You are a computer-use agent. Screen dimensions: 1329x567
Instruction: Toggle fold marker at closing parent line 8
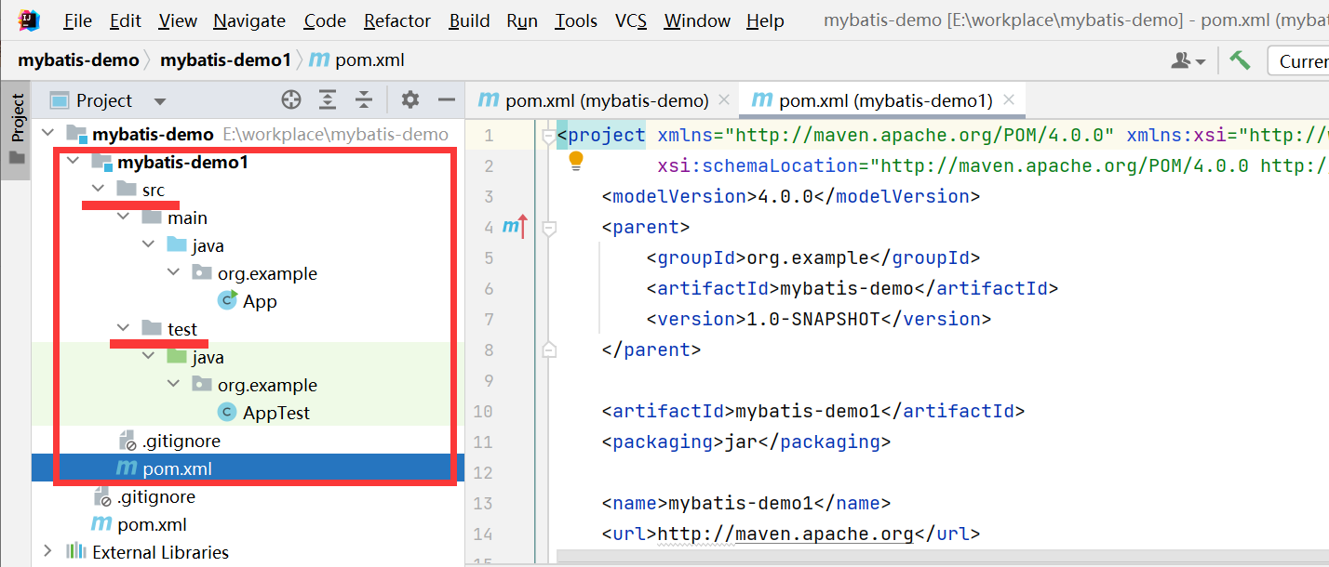pos(549,349)
